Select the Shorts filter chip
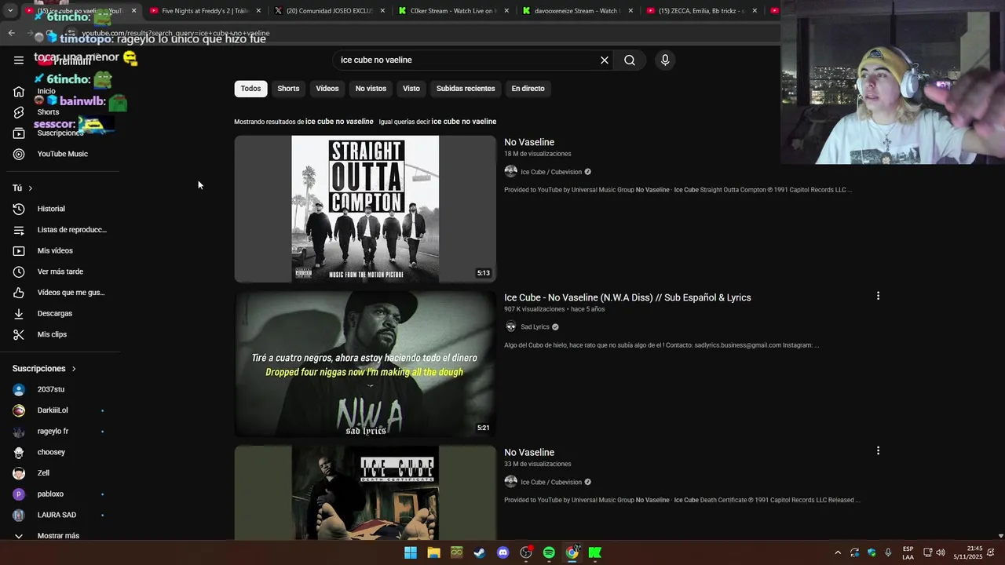1005x565 pixels. [x=288, y=89]
